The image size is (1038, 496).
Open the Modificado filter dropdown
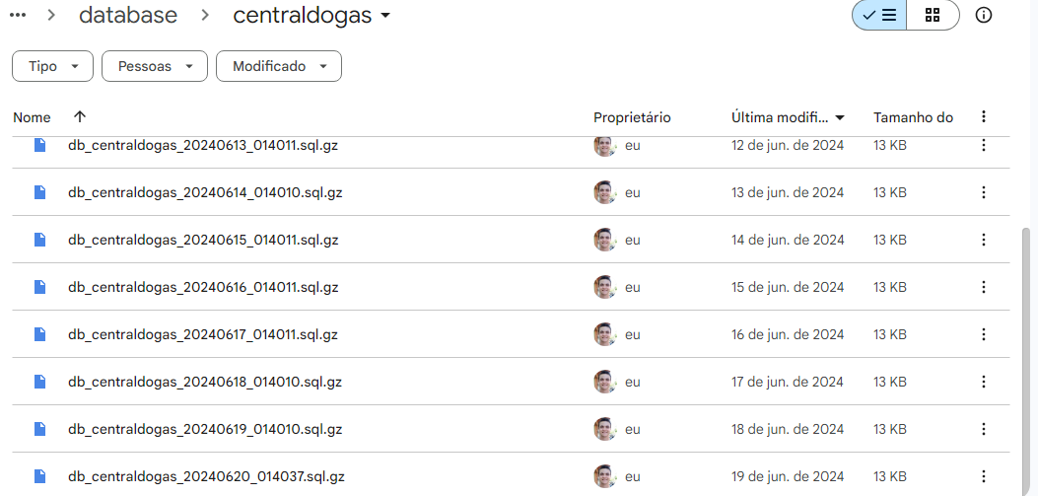(278, 66)
